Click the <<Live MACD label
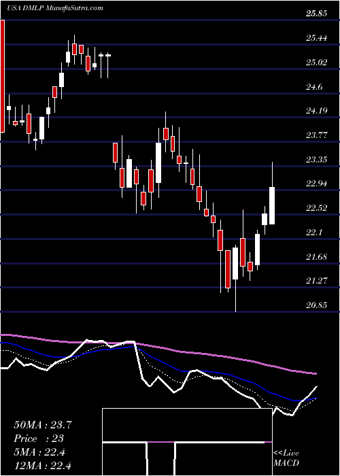The height and width of the screenshot is (476, 340). click(286, 458)
